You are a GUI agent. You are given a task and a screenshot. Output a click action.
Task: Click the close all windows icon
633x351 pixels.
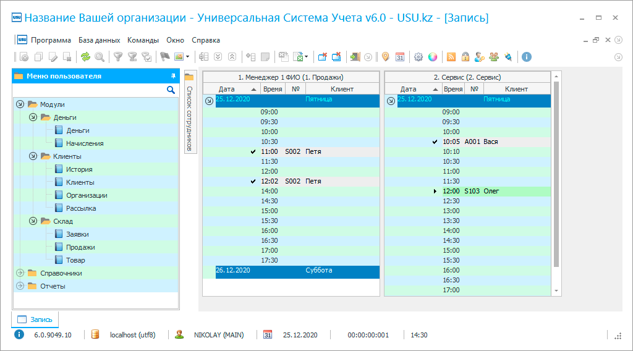click(x=336, y=57)
